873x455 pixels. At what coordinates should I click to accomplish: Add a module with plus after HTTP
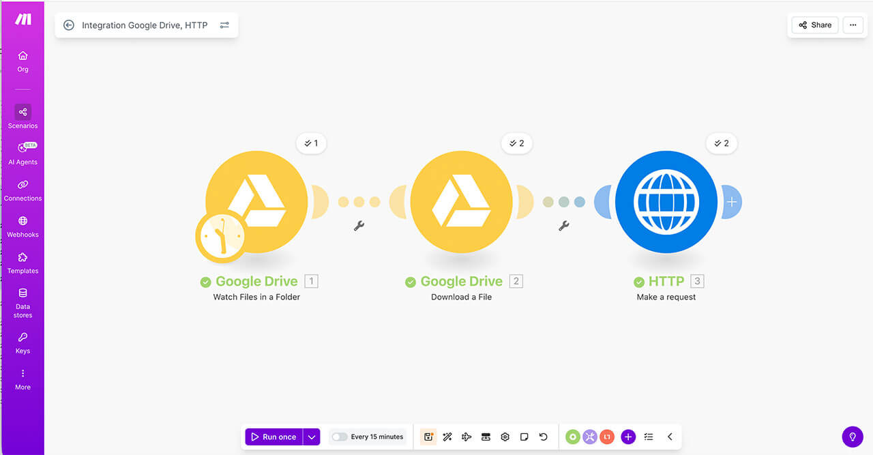[x=732, y=202]
